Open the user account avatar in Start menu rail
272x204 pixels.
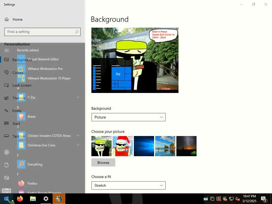(x=7, y=152)
